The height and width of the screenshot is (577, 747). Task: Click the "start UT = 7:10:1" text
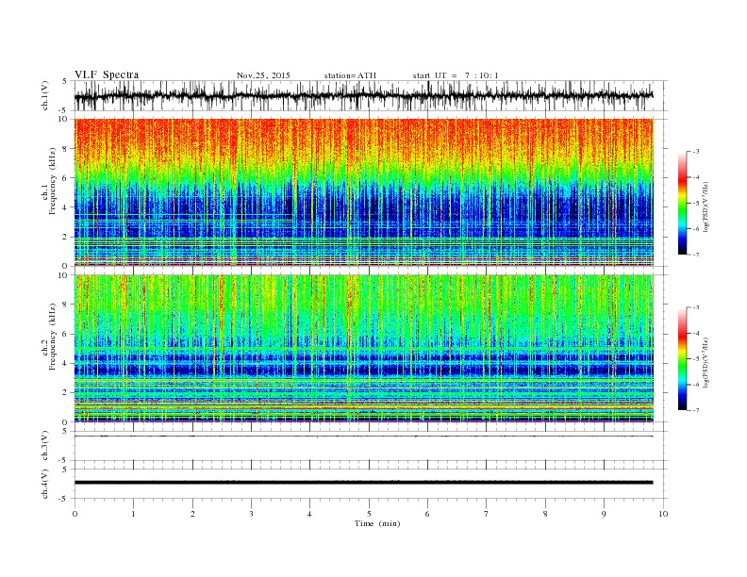(456, 75)
